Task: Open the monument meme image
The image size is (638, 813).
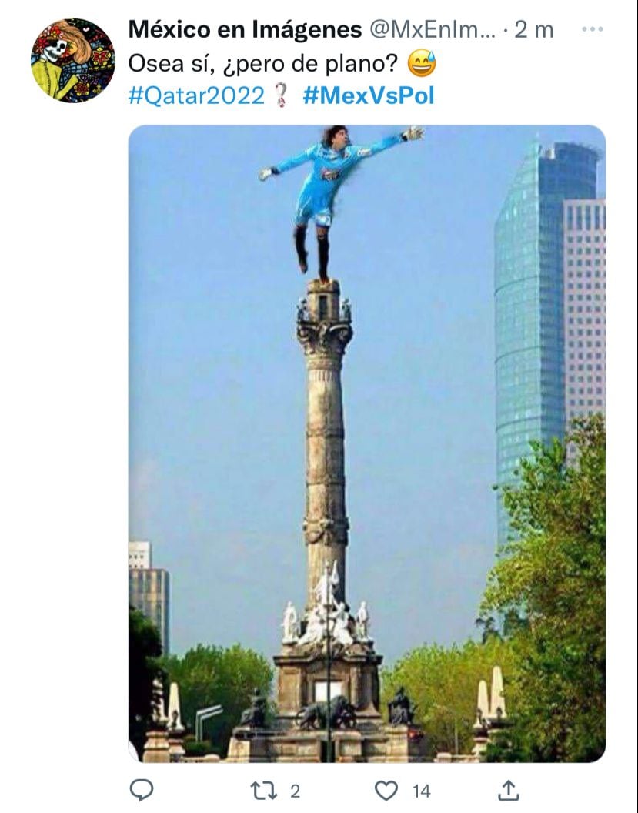Action: pos(367,443)
